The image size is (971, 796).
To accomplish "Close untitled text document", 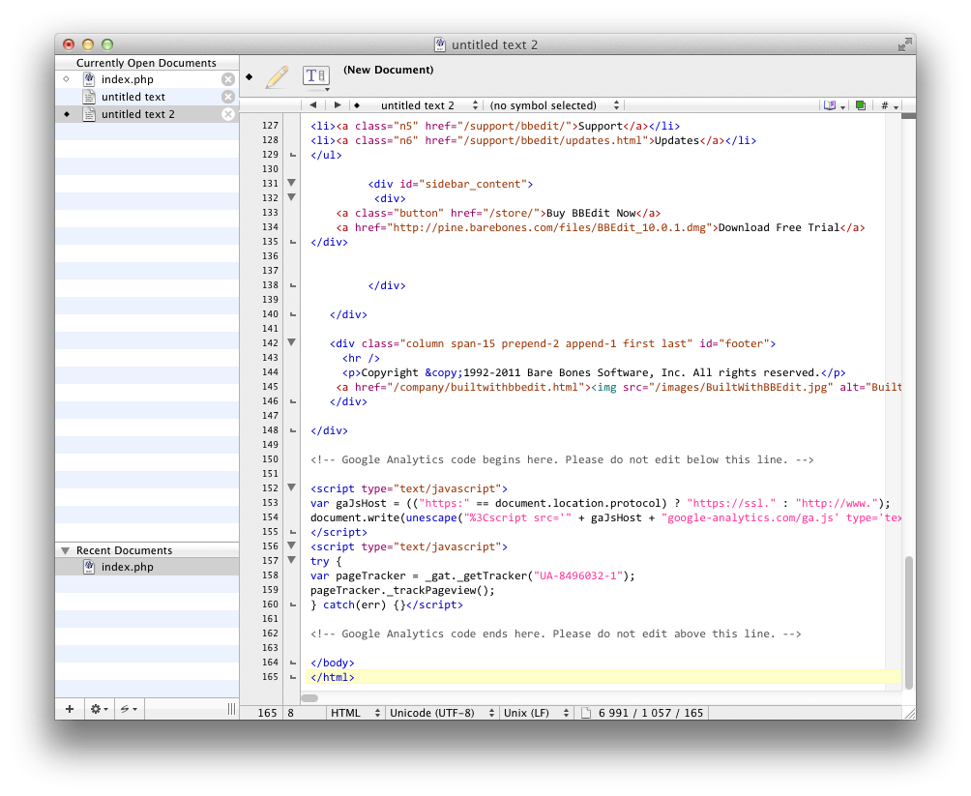I will [228, 97].
